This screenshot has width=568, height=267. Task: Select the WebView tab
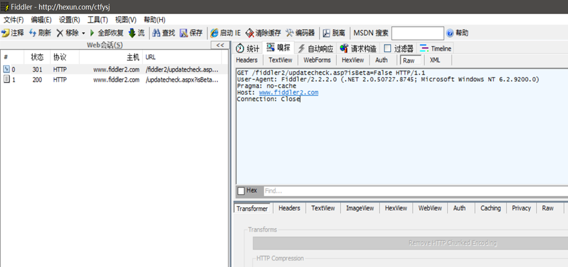(430, 208)
